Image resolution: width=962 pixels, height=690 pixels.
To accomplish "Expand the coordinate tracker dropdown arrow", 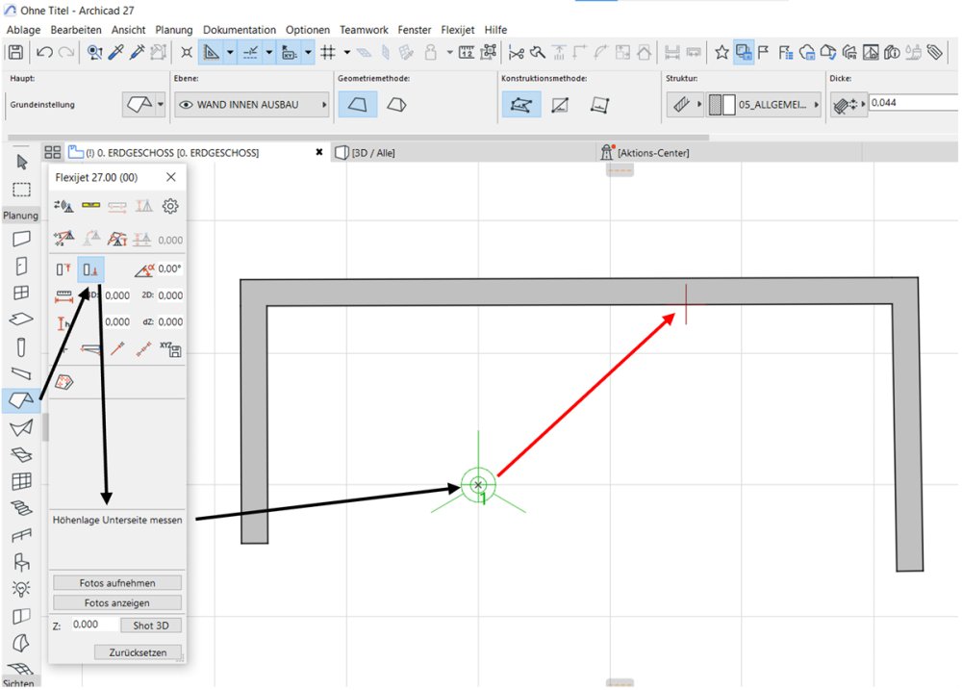I will [x=308, y=53].
